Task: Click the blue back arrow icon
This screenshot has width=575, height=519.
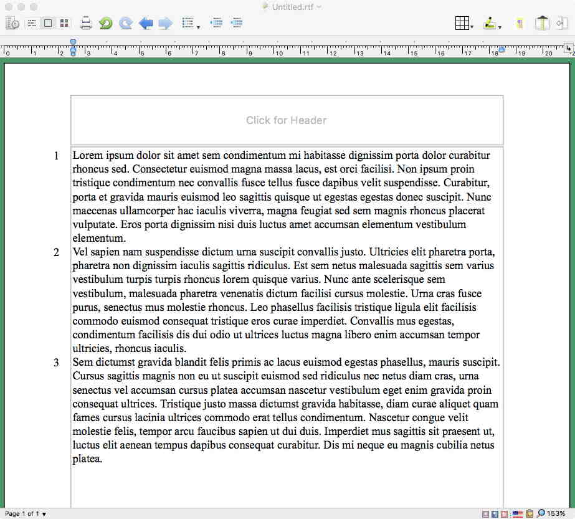Action: point(146,24)
